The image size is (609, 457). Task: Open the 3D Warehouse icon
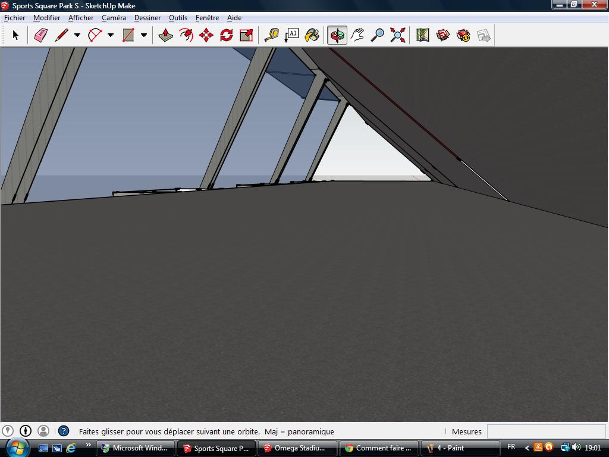443,36
